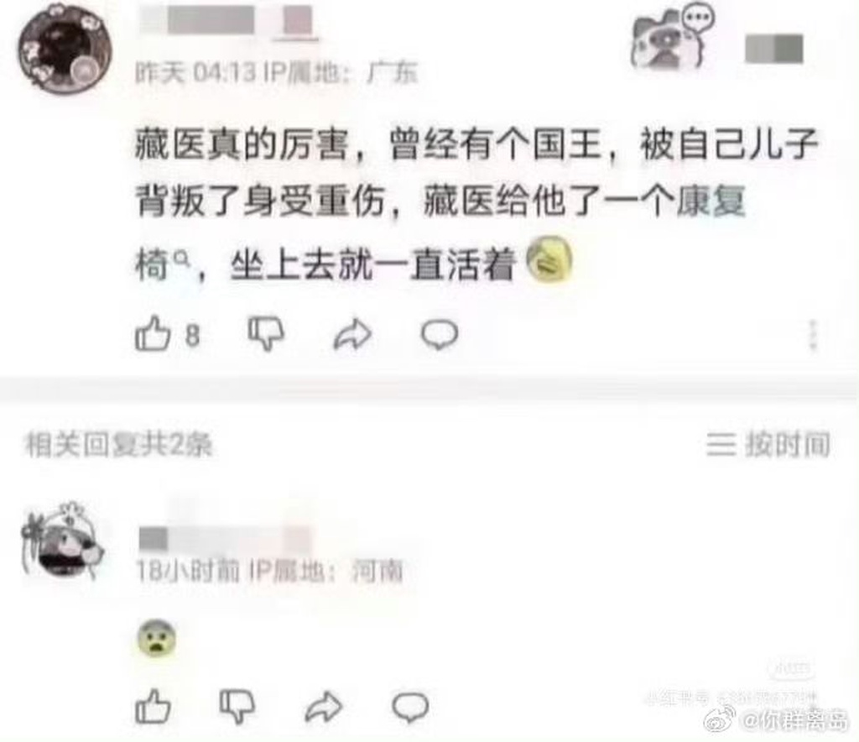The image size is (859, 742).
Task: Open the three-dot more options menu
Action: 813,335
